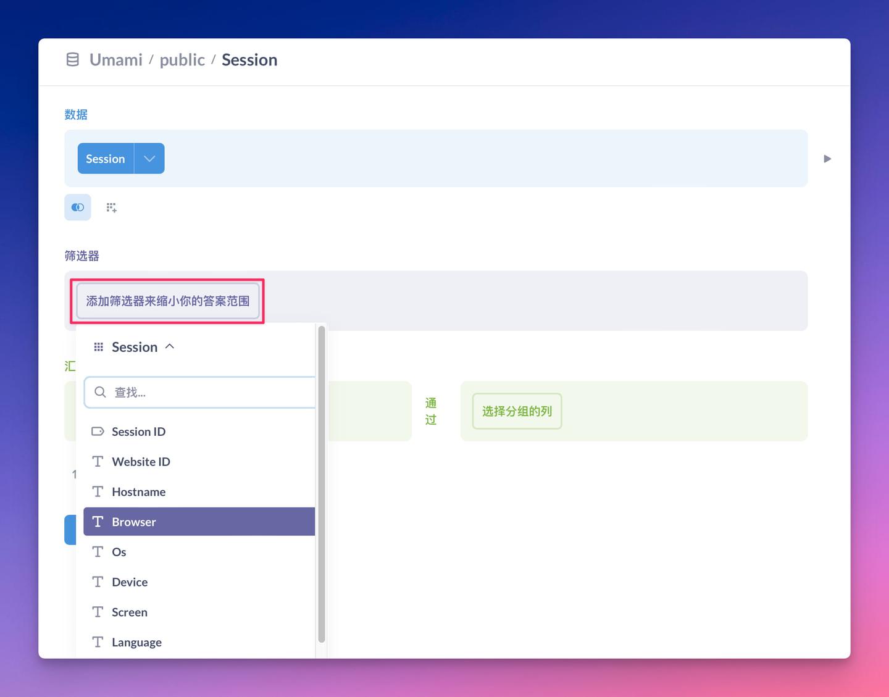
Task: Click the 数据 section label
Action: click(x=76, y=115)
